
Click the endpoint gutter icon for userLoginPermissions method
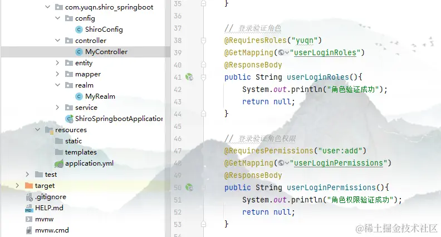pyautogui.click(x=189, y=187)
